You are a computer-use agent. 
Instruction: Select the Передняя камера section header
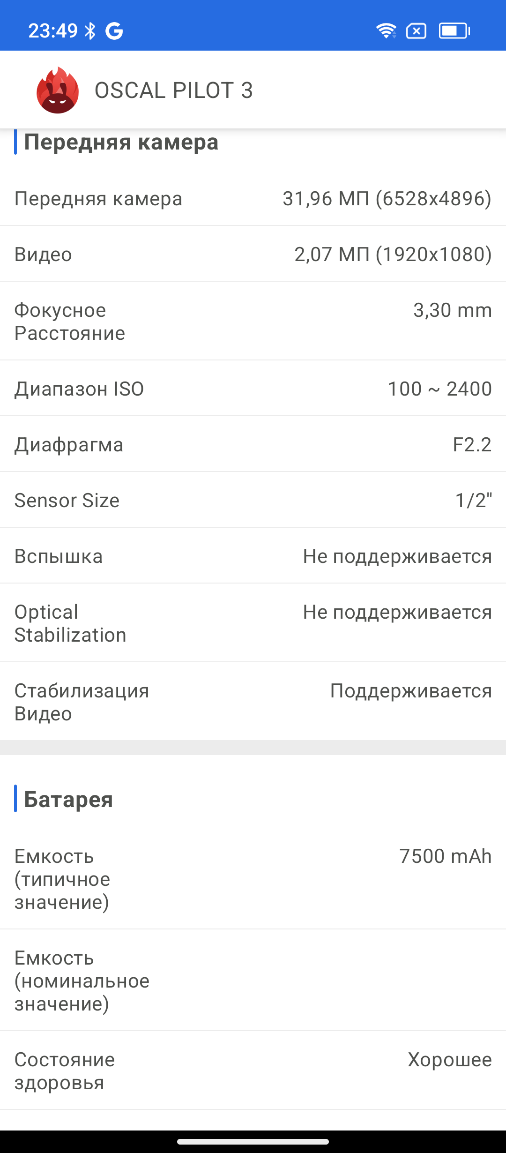[x=121, y=142]
